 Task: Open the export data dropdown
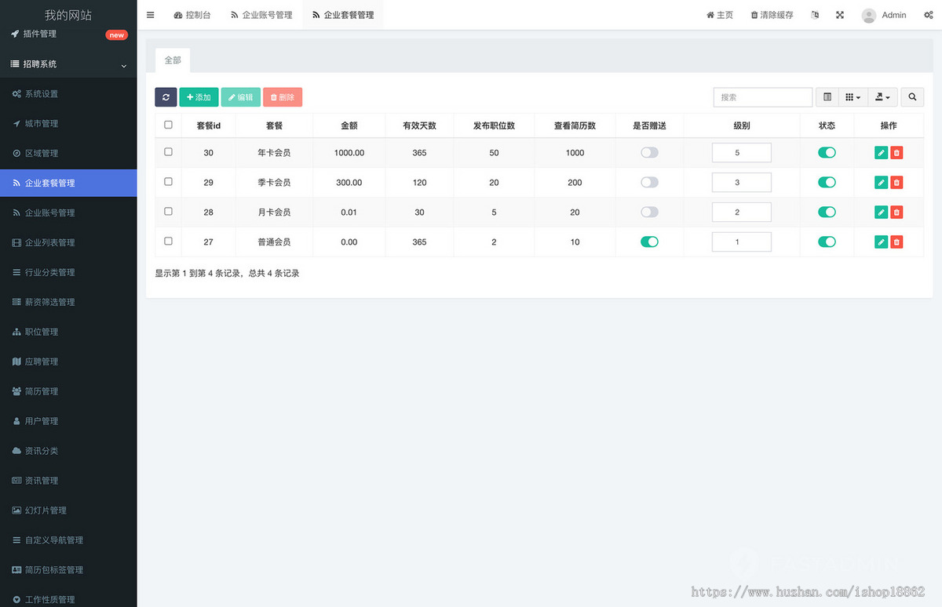(x=882, y=97)
